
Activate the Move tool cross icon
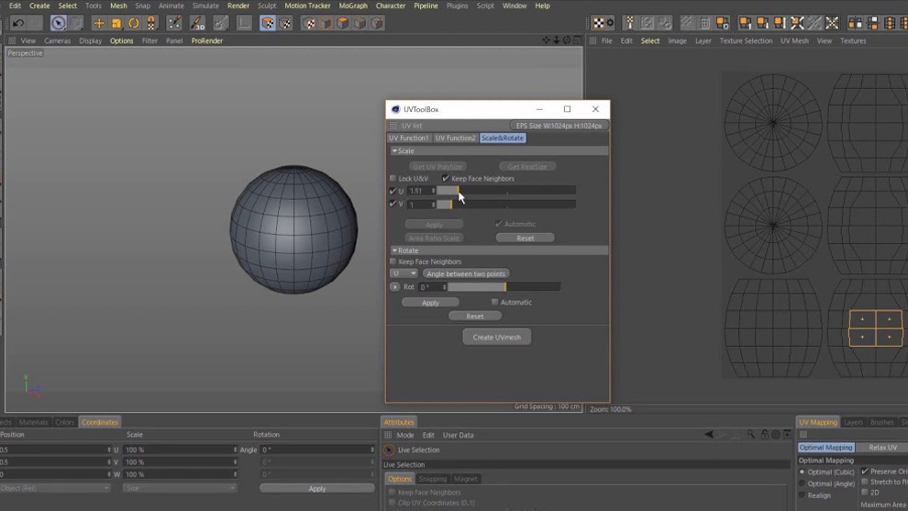pos(98,23)
